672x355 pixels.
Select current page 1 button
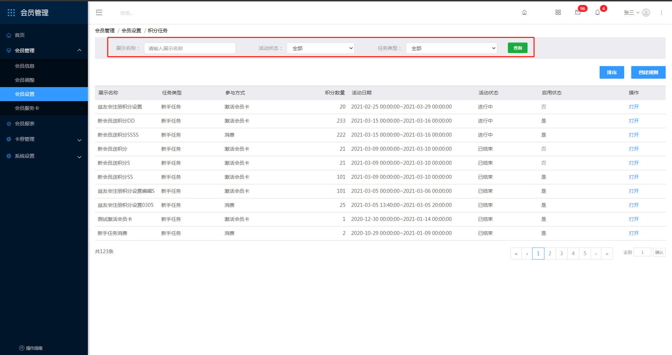pyautogui.click(x=538, y=254)
